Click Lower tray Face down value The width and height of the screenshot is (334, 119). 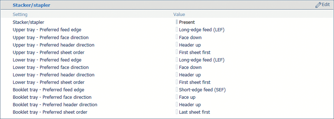190,67
